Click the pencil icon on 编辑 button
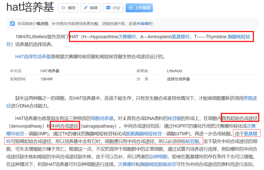The image size is (264, 170). click(x=85, y=7)
